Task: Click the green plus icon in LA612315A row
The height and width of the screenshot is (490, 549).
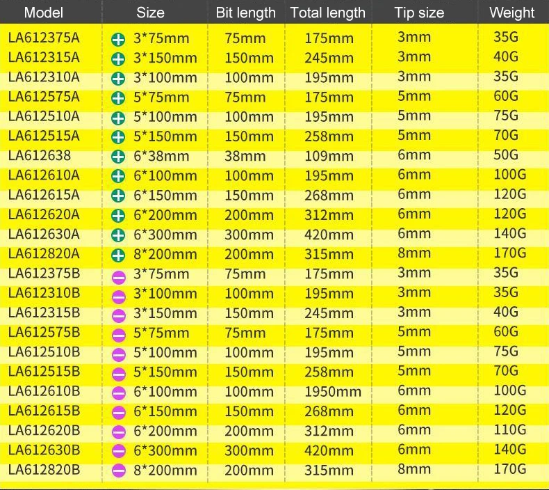Action: click(118, 59)
